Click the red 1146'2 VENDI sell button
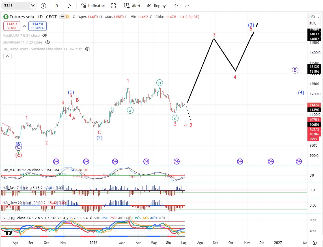 pyautogui.click(x=12, y=26)
